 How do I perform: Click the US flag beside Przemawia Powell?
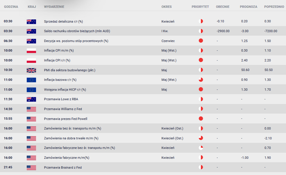[31, 119]
